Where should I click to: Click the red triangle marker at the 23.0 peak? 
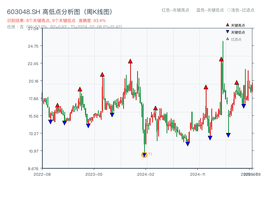(x=130, y=62)
